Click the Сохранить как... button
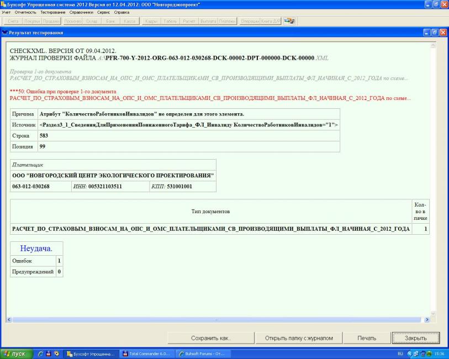449x359 pixels. 210,338
